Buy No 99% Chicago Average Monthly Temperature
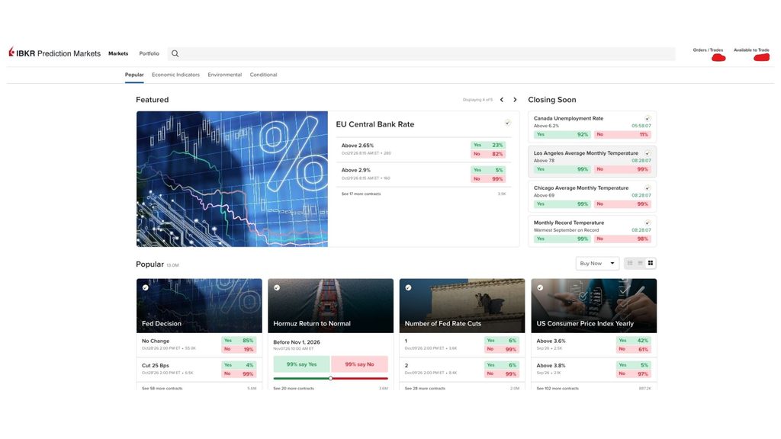This screenshot has width=781, height=439. click(622, 204)
